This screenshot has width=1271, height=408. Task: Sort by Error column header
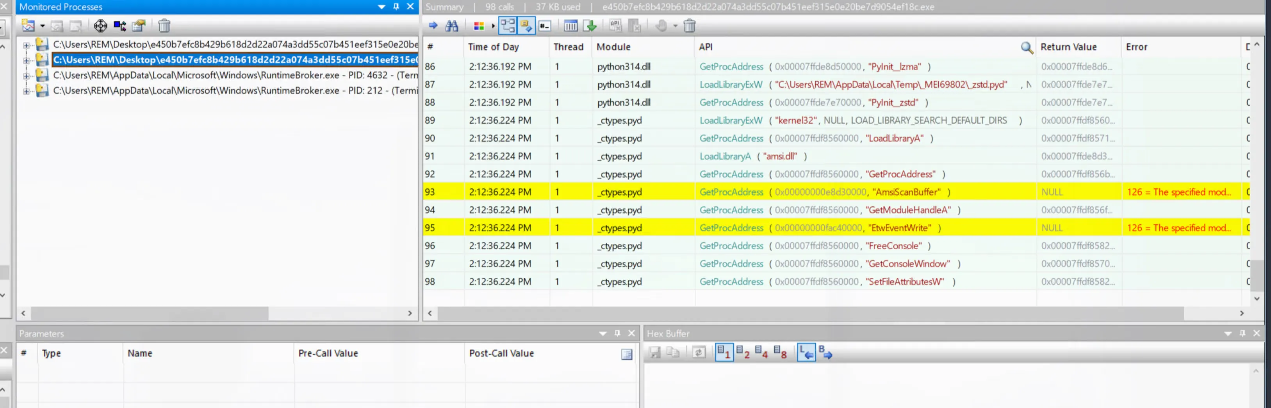click(x=1181, y=47)
